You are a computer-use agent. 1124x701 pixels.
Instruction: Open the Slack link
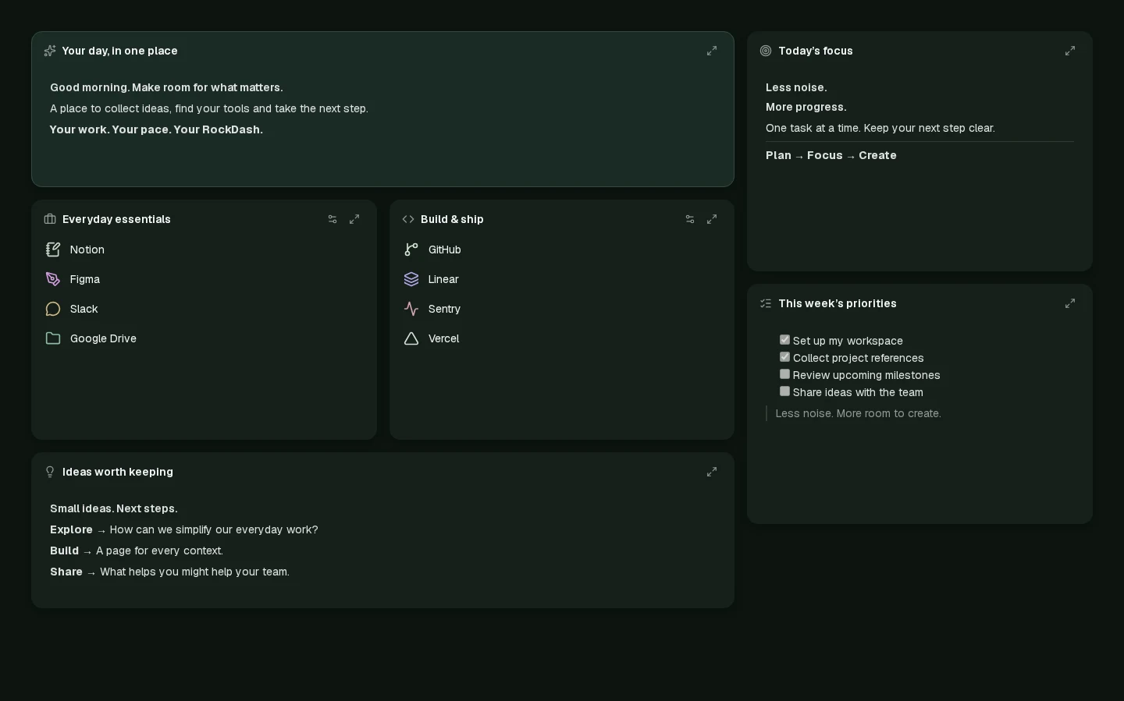[84, 309]
